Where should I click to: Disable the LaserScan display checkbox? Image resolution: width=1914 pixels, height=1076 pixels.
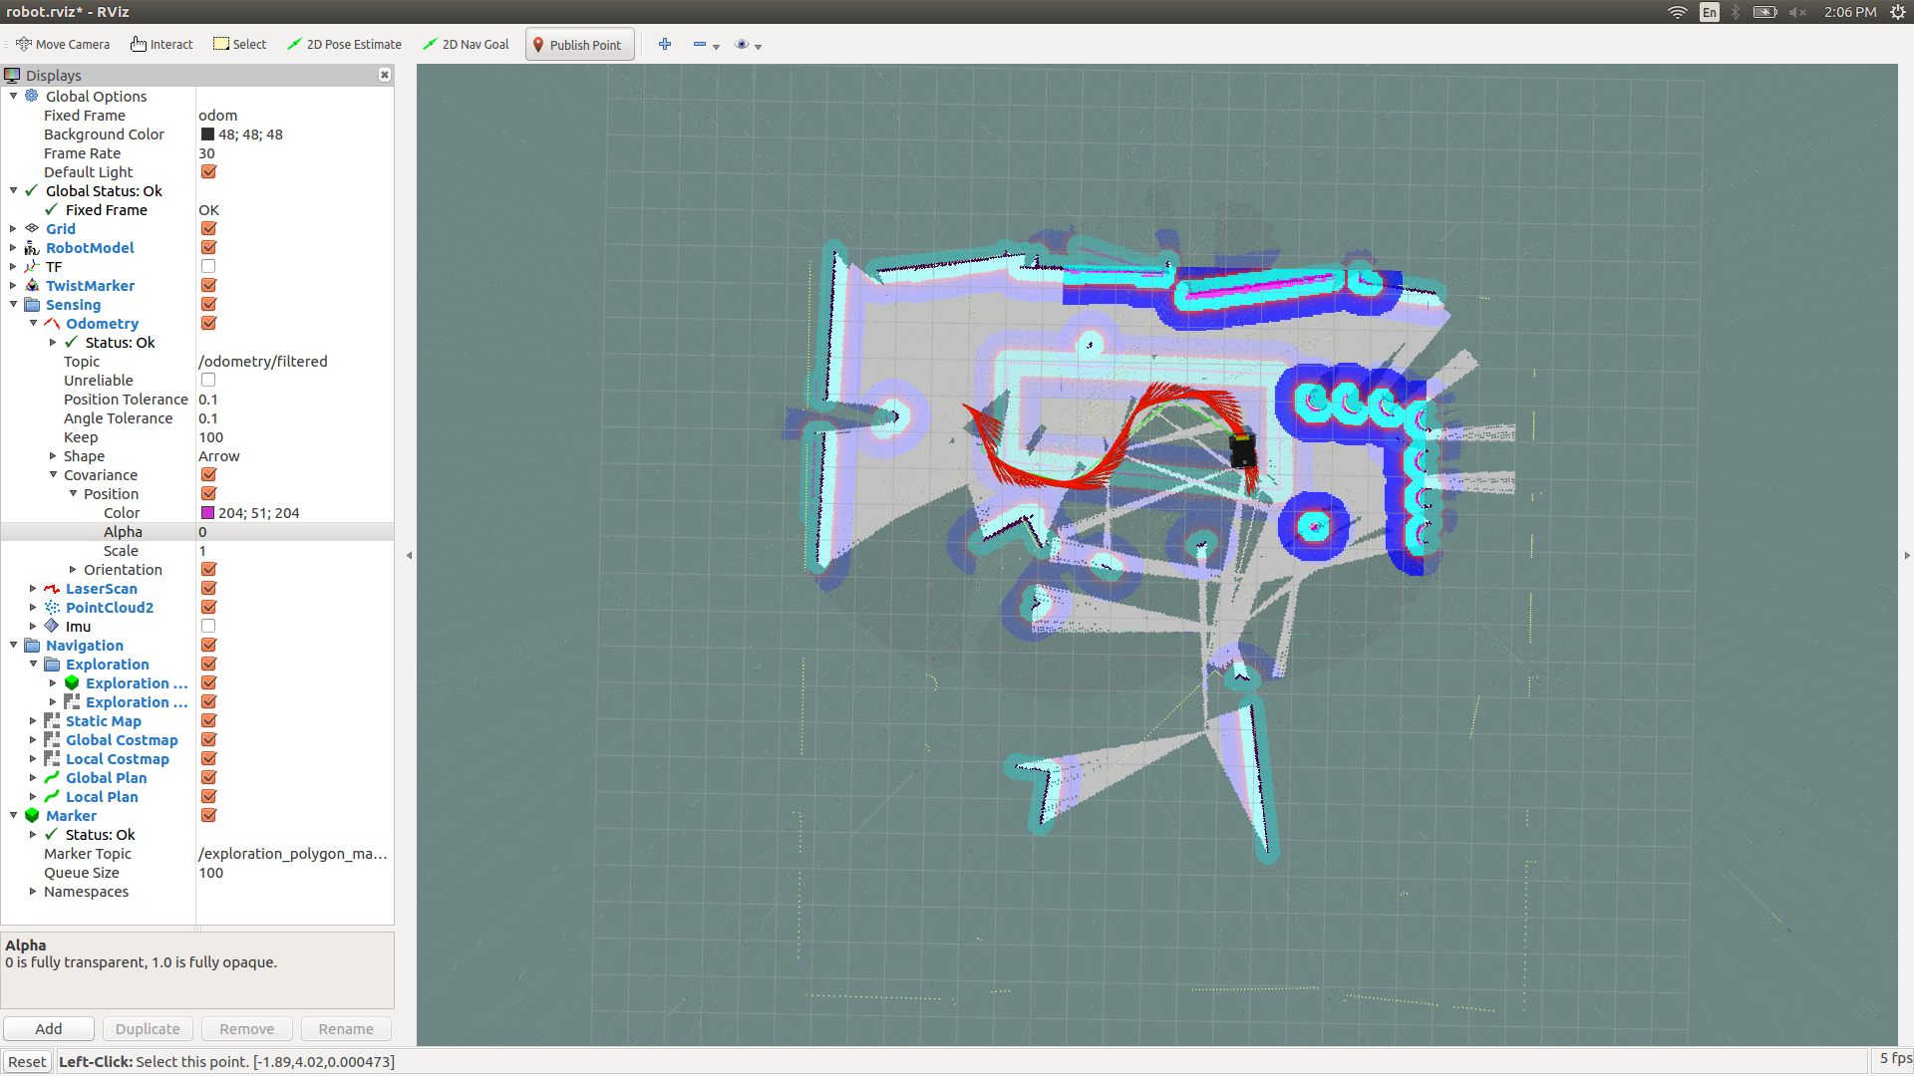pos(208,589)
